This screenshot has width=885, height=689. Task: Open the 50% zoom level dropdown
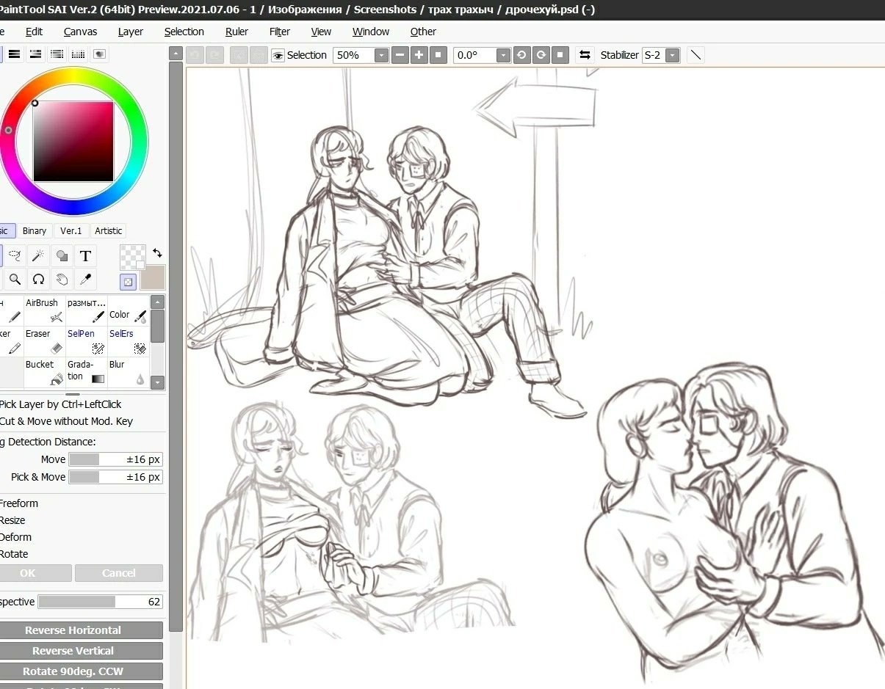click(x=381, y=56)
